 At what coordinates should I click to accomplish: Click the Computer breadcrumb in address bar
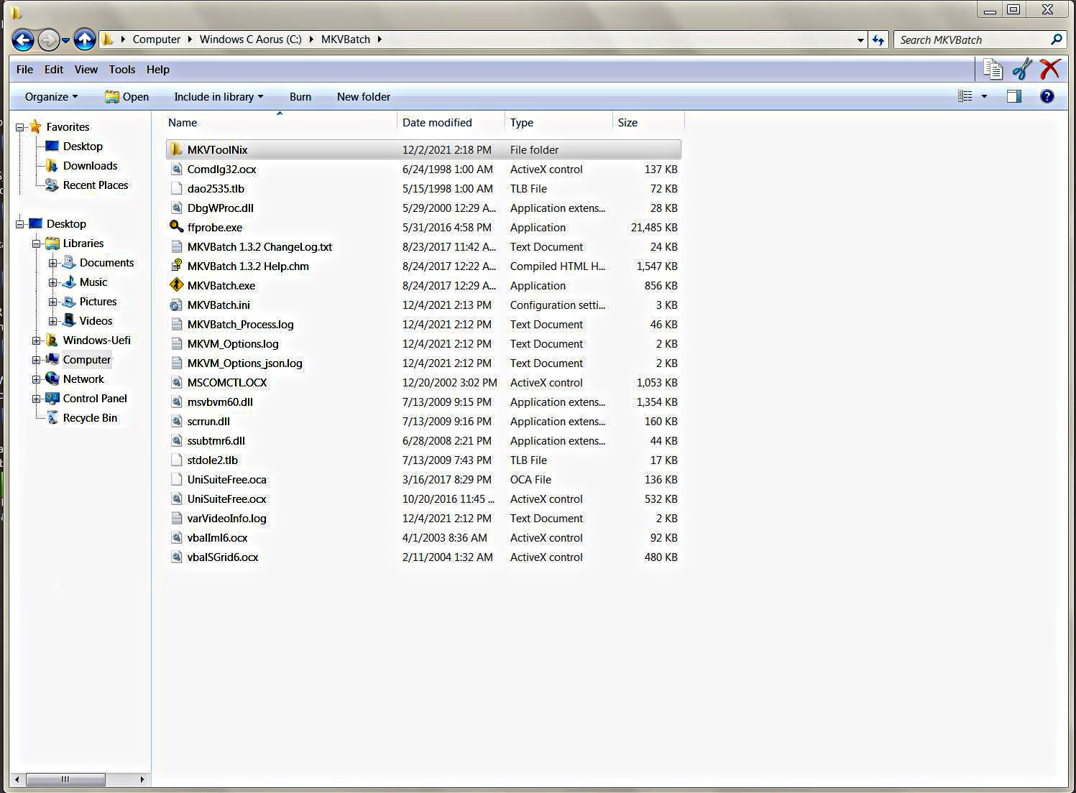[x=156, y=40]
